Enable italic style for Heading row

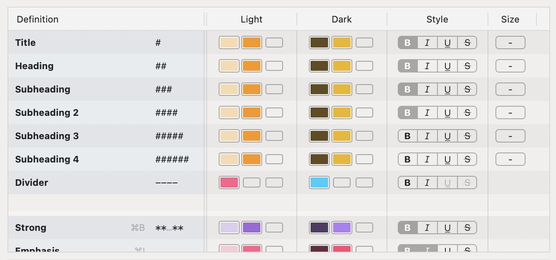(x=427, y=66)
